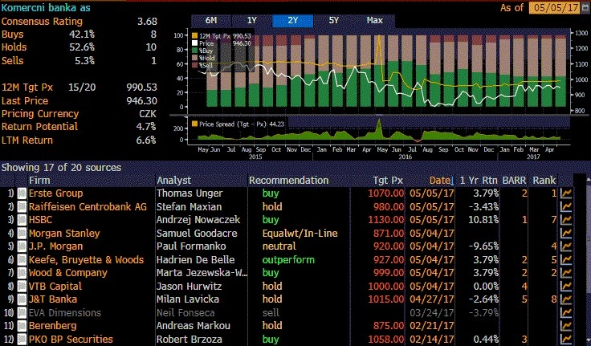The width and height of the screenshot is (591, 346).
Task: Sort by Analyst column header
Action: 173,181
